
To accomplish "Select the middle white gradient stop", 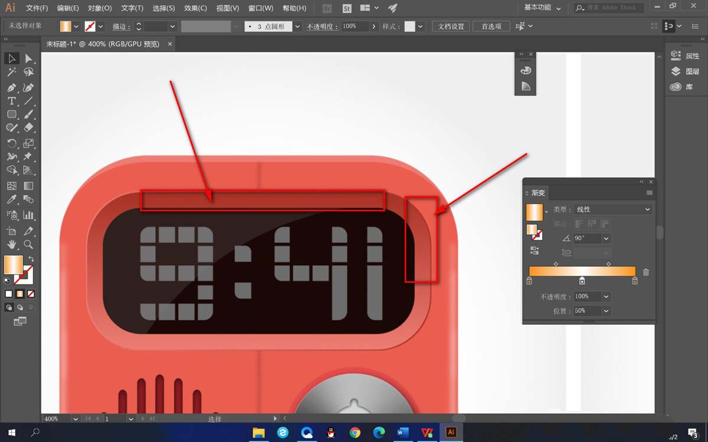I will tap(582, 281).
